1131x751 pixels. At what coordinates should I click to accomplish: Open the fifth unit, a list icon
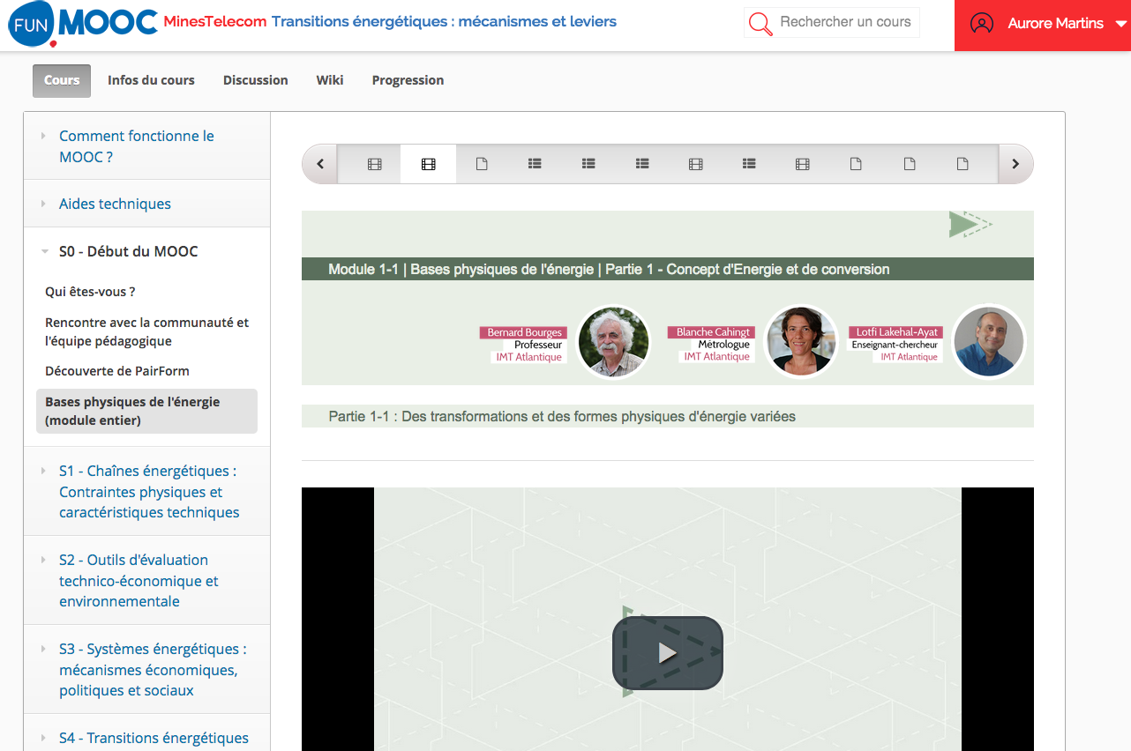click(588, 164)
